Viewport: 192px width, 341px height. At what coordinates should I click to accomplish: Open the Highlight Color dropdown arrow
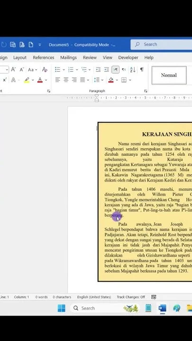[x=33, y=80]
